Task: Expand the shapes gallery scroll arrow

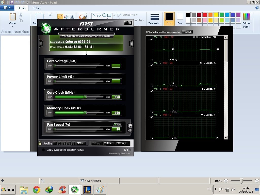Action: [x=114, y=16]
